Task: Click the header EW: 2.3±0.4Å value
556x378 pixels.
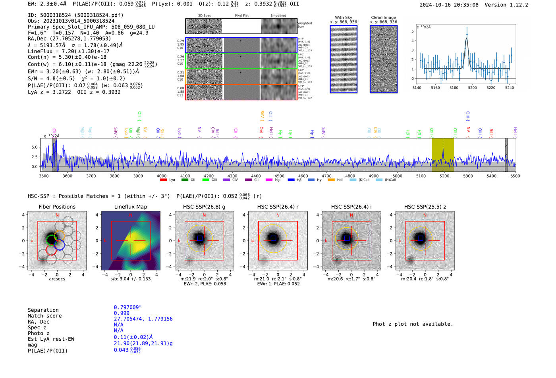Action: tap(47, 4)
